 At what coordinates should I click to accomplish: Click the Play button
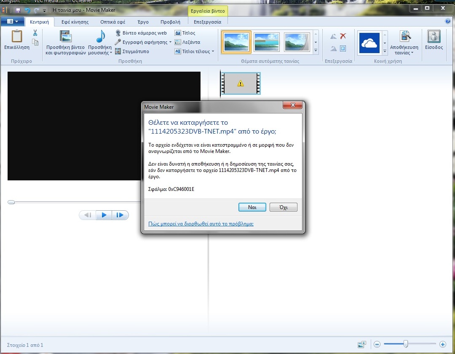click(104, 215)
